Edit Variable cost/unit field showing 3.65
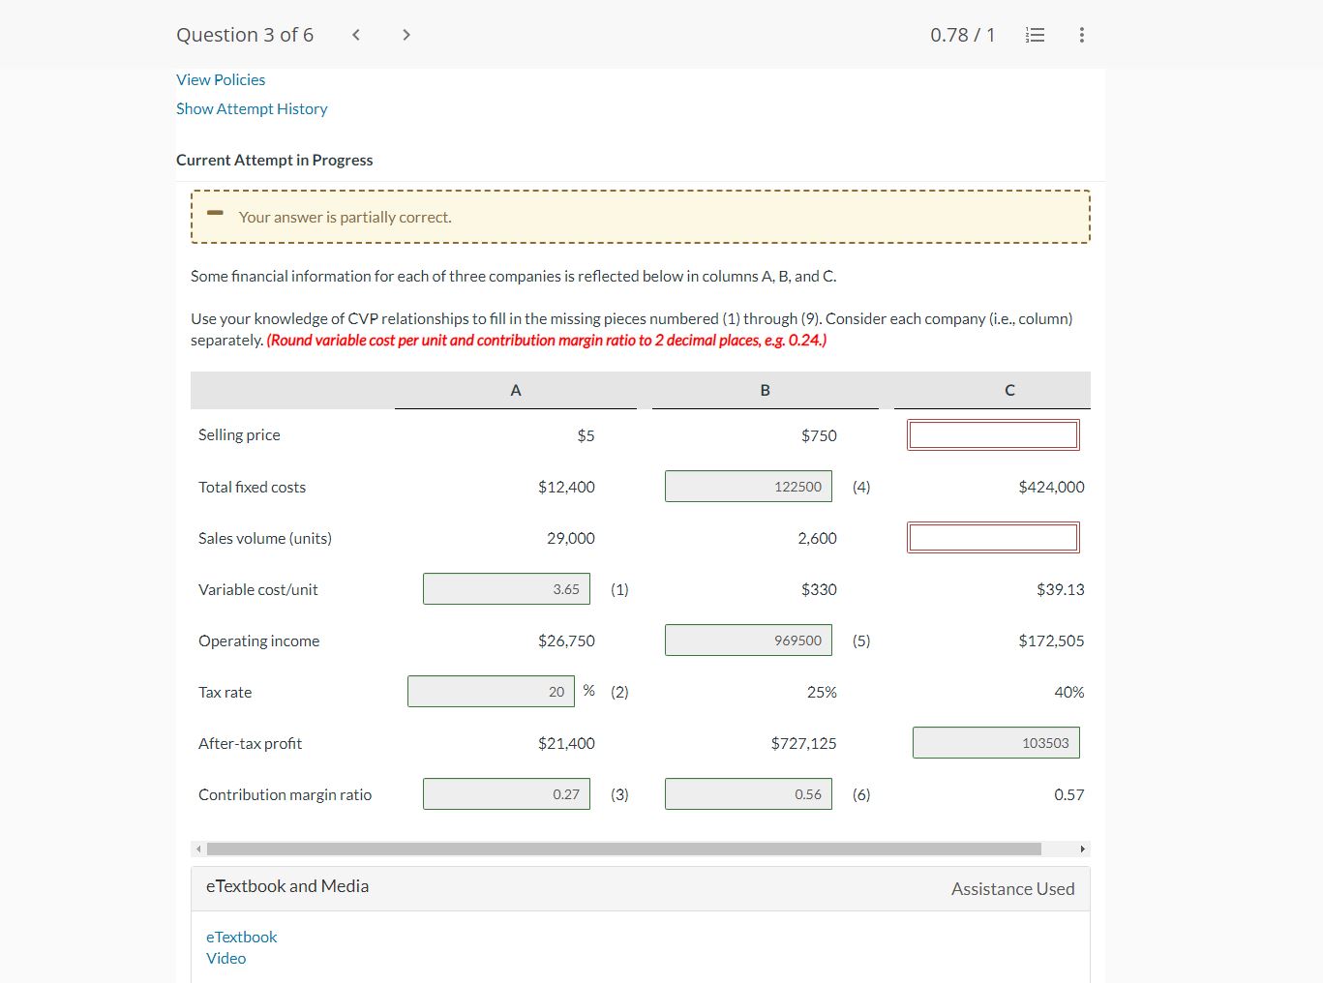The width and height of the screenshot is (1323, 983). coord(506,589)
